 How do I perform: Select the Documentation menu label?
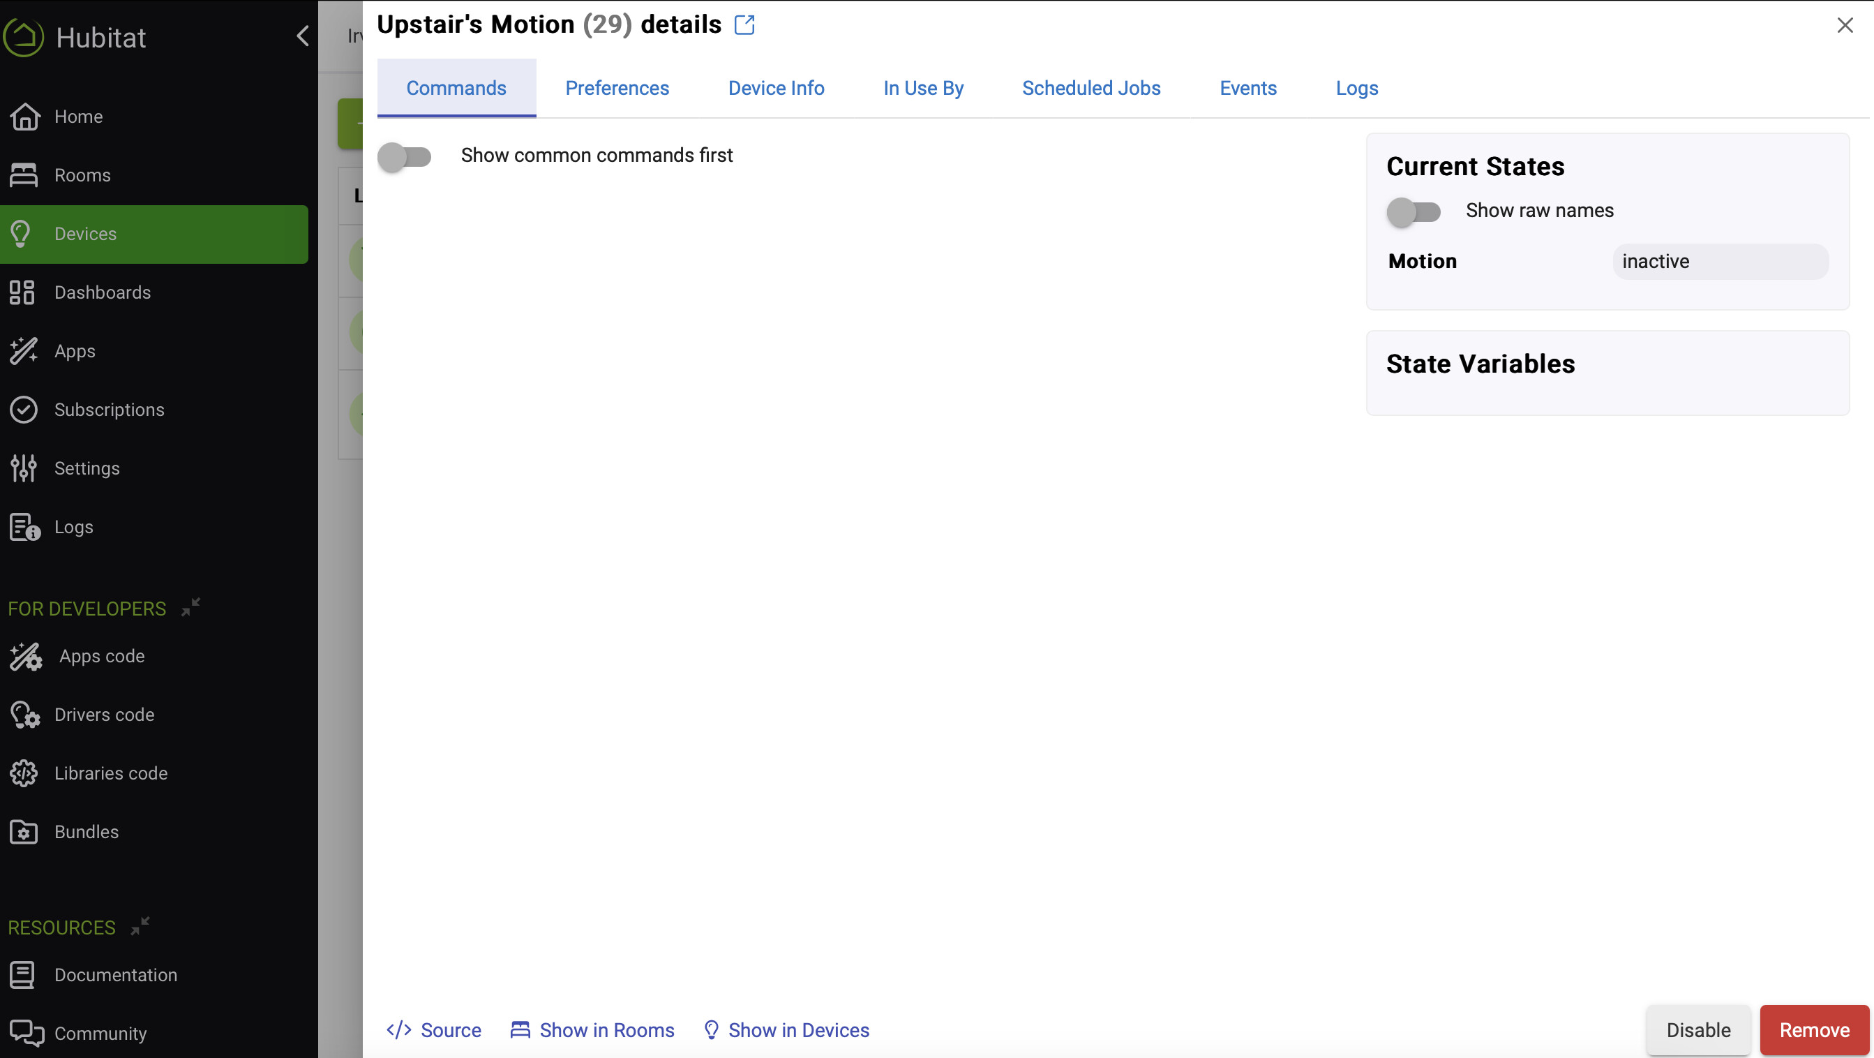[x=116, y=975]
